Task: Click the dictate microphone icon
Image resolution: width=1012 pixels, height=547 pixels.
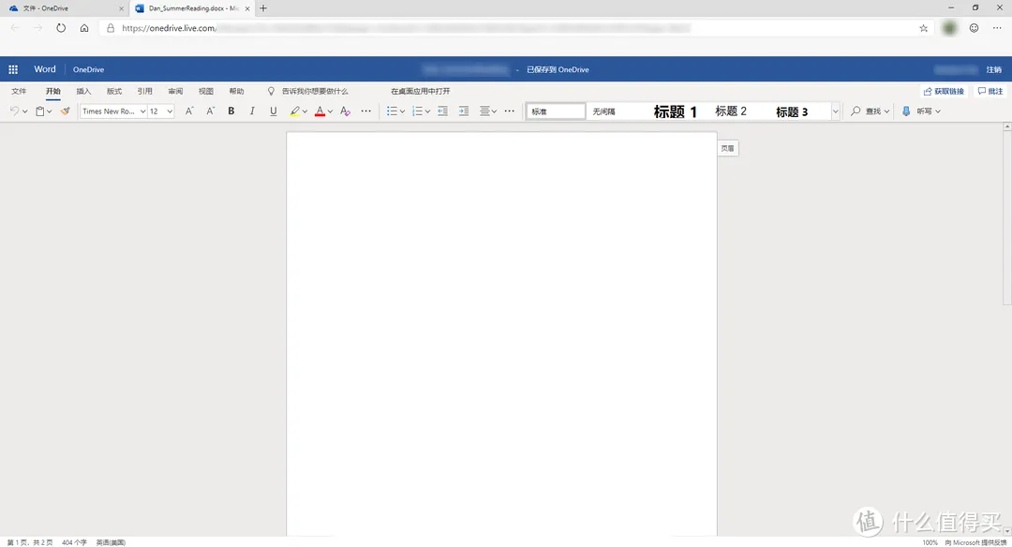Action: (906, 111)
